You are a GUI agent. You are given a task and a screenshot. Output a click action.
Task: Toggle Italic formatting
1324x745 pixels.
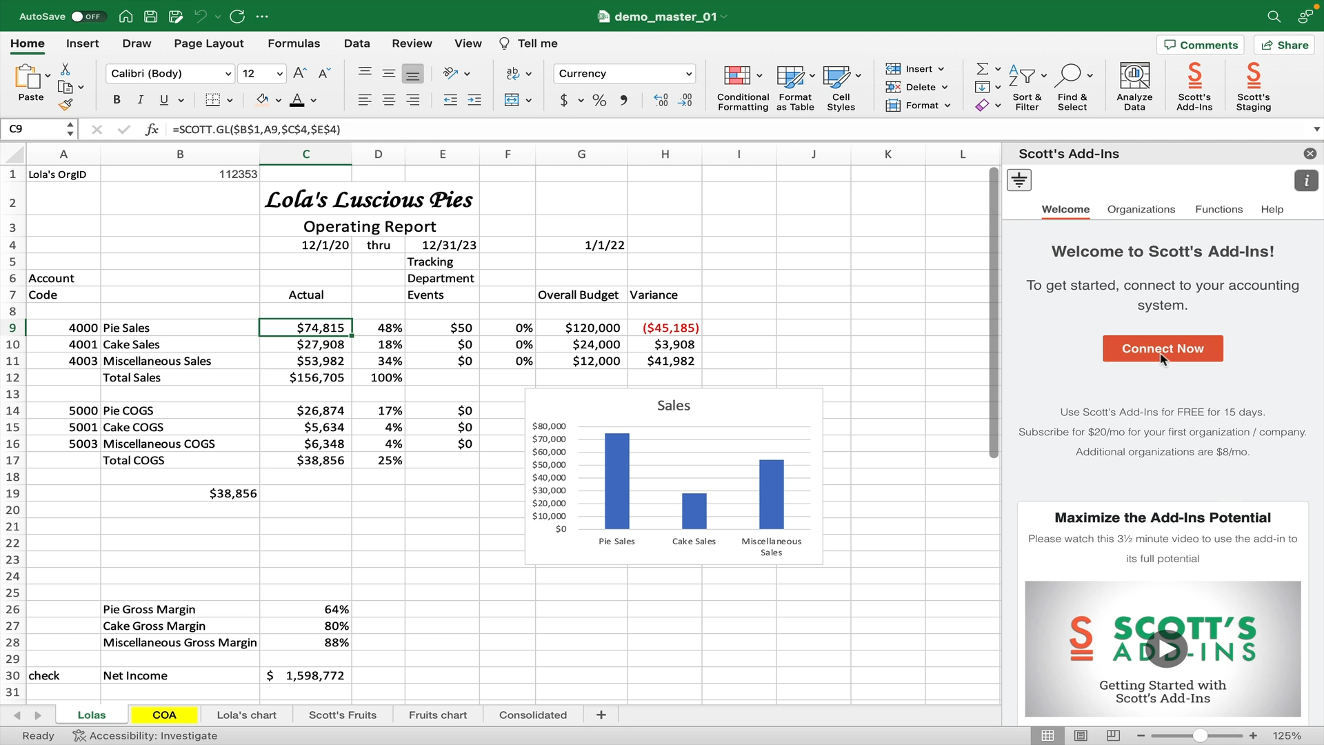pyautogui.click(x=140, y=100)
